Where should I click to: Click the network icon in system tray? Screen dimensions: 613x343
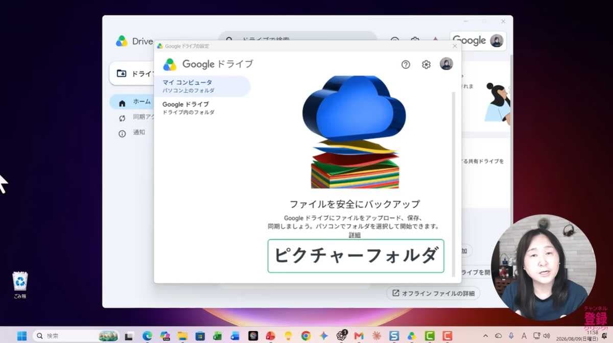pos(536,336)
